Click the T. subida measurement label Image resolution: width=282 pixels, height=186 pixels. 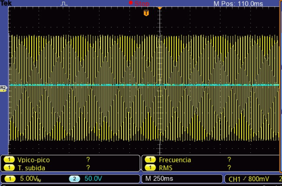pos(31,168)
